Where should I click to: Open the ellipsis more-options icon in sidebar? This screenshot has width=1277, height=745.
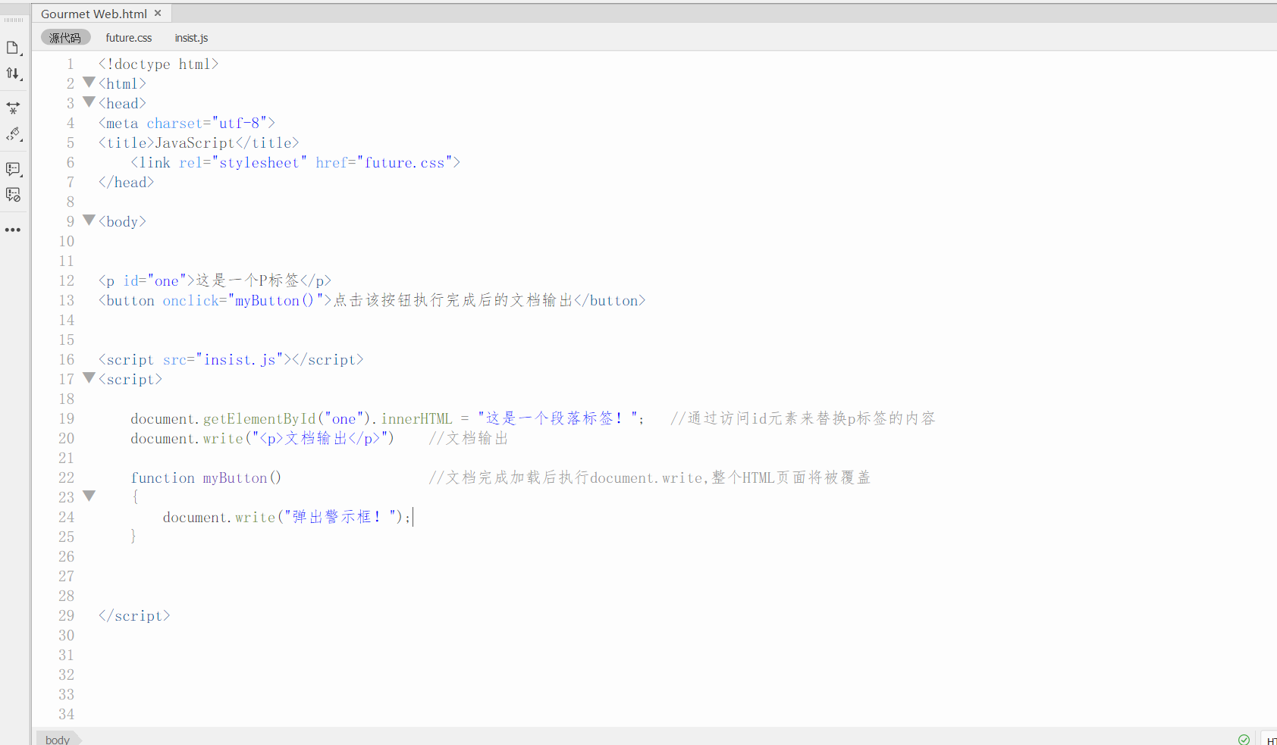point(13,230)
